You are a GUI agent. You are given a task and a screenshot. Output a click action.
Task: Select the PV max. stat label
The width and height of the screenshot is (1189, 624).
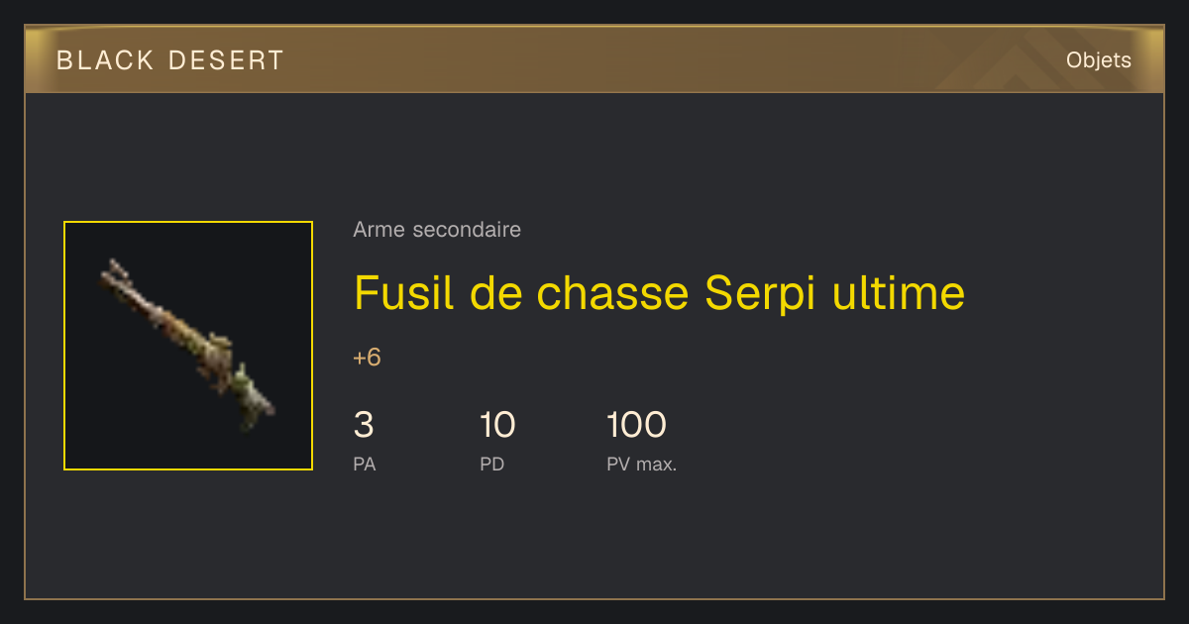(641, 464)
